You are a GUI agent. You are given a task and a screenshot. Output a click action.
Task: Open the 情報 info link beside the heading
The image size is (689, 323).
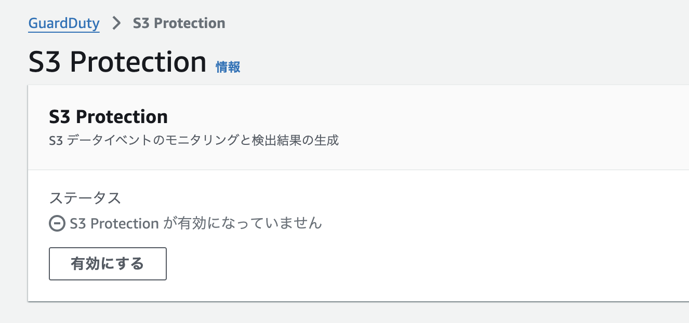click(228, 66)
